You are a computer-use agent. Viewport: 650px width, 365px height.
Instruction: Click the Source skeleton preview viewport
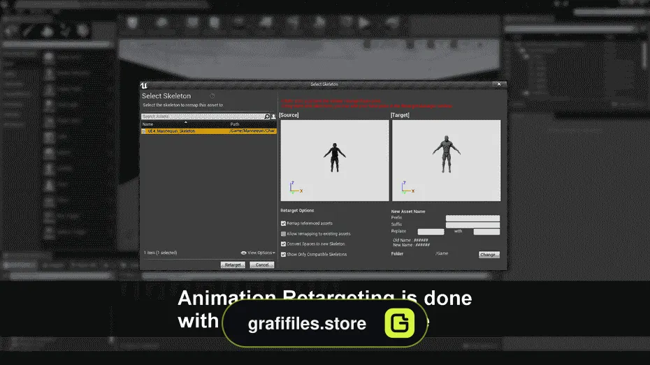pos(335,161)
